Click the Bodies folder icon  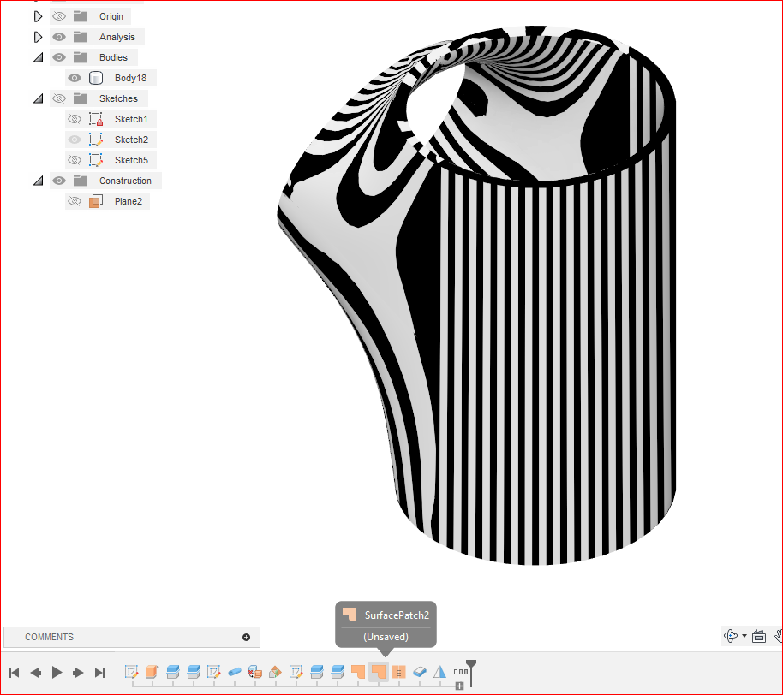pyautogui.click(x=81, y=57)
